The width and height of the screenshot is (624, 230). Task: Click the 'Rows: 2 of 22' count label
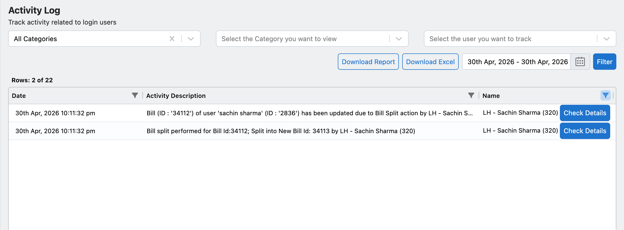[32, 80]
